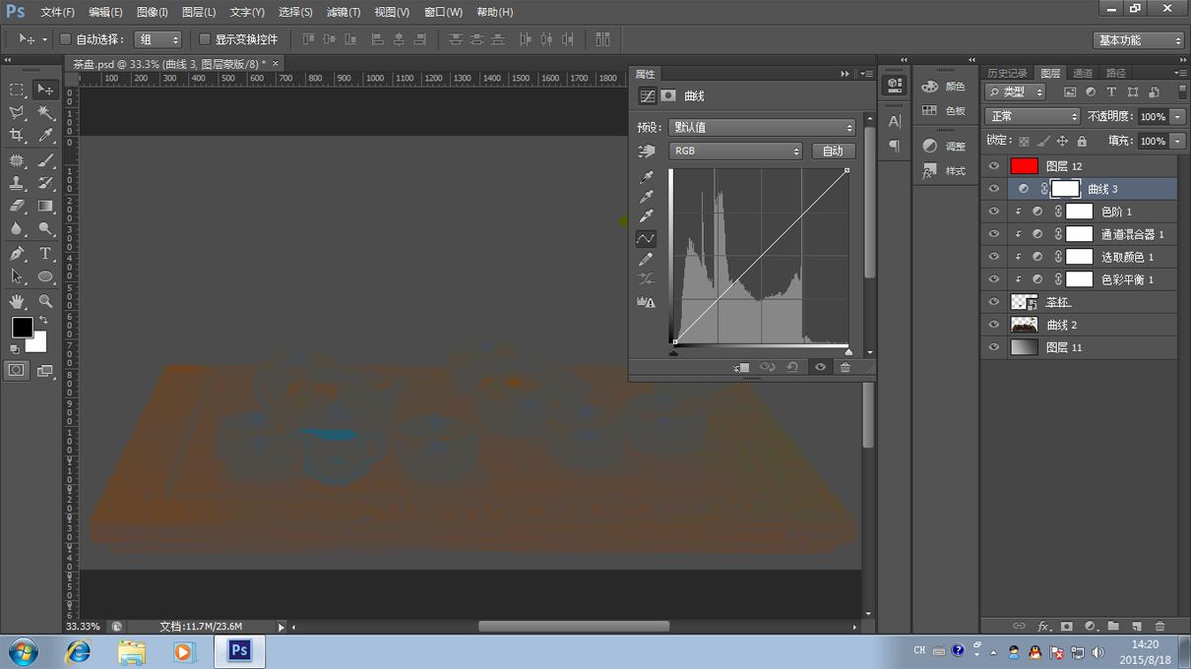
Task: Create a new layer in the Layers panel
Action: click(1136, 626)
